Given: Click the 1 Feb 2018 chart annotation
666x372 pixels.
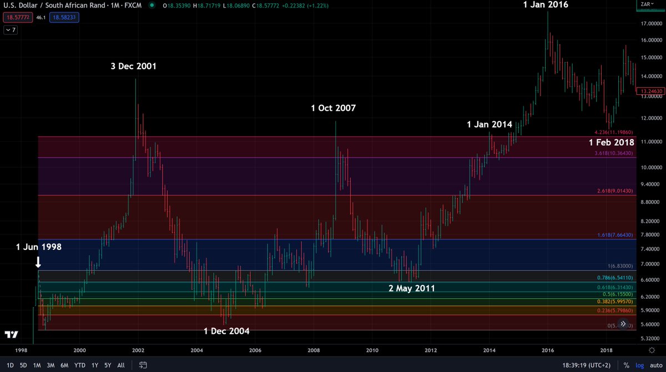Looking at the screenshot, I should (x=611, y=142).
